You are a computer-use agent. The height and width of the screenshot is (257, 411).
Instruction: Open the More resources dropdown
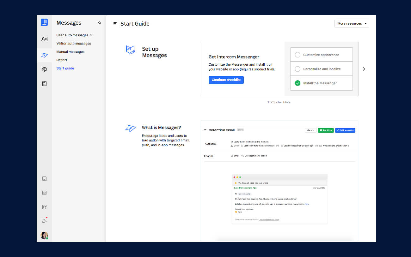pos(352,24)
